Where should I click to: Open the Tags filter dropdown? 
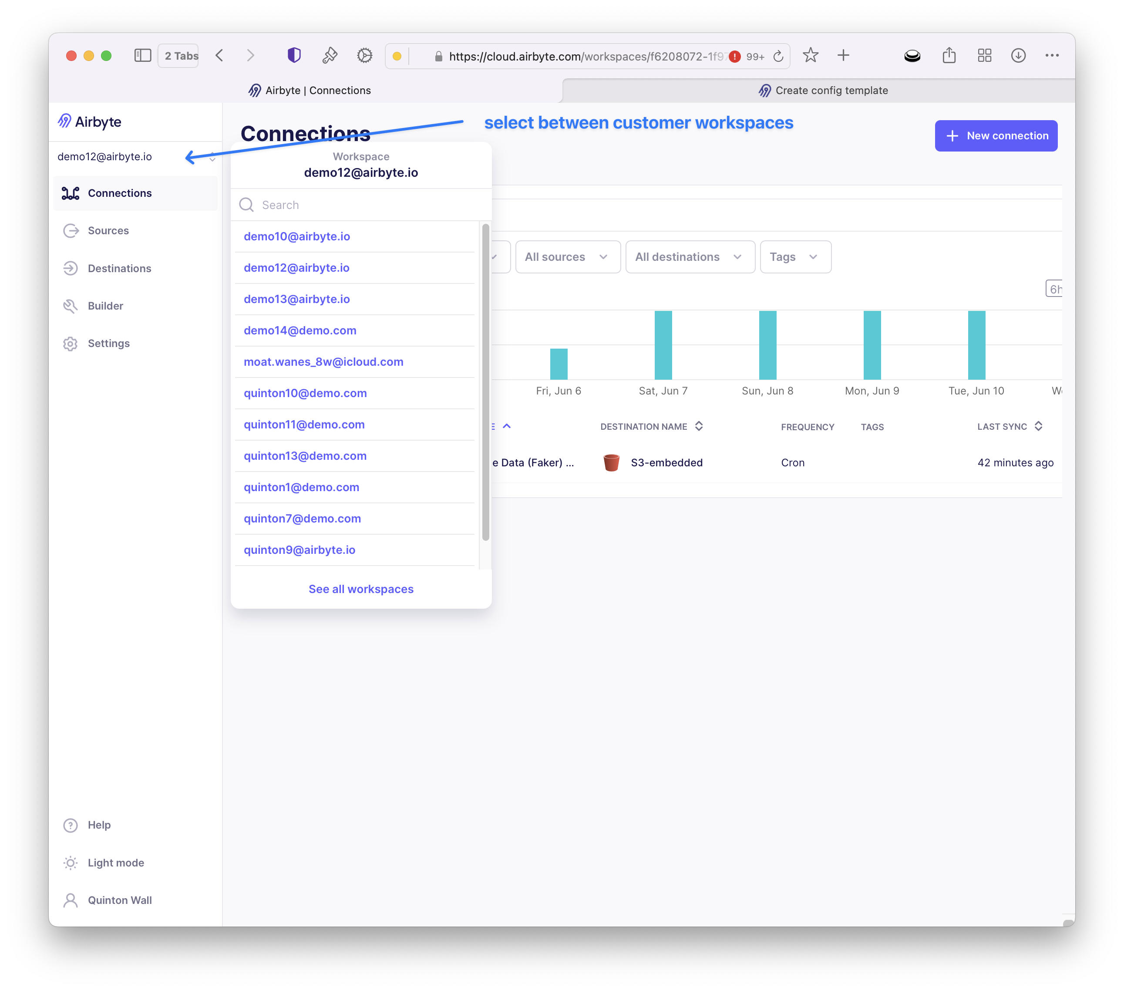pyautogui.click(x=794, y=257)
